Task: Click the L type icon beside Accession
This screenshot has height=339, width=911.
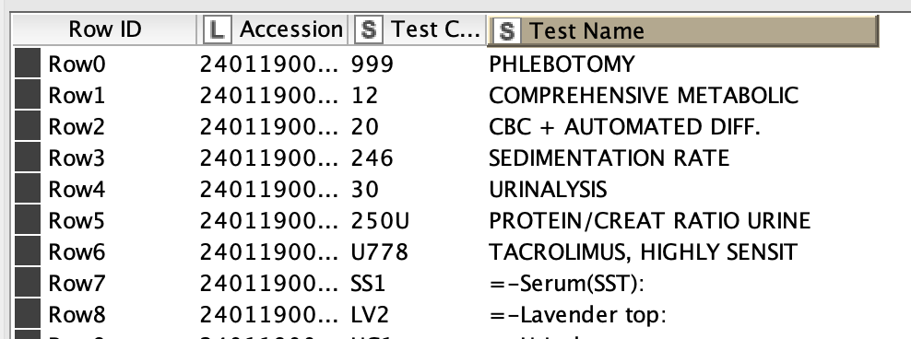Action: pos(218,29)
